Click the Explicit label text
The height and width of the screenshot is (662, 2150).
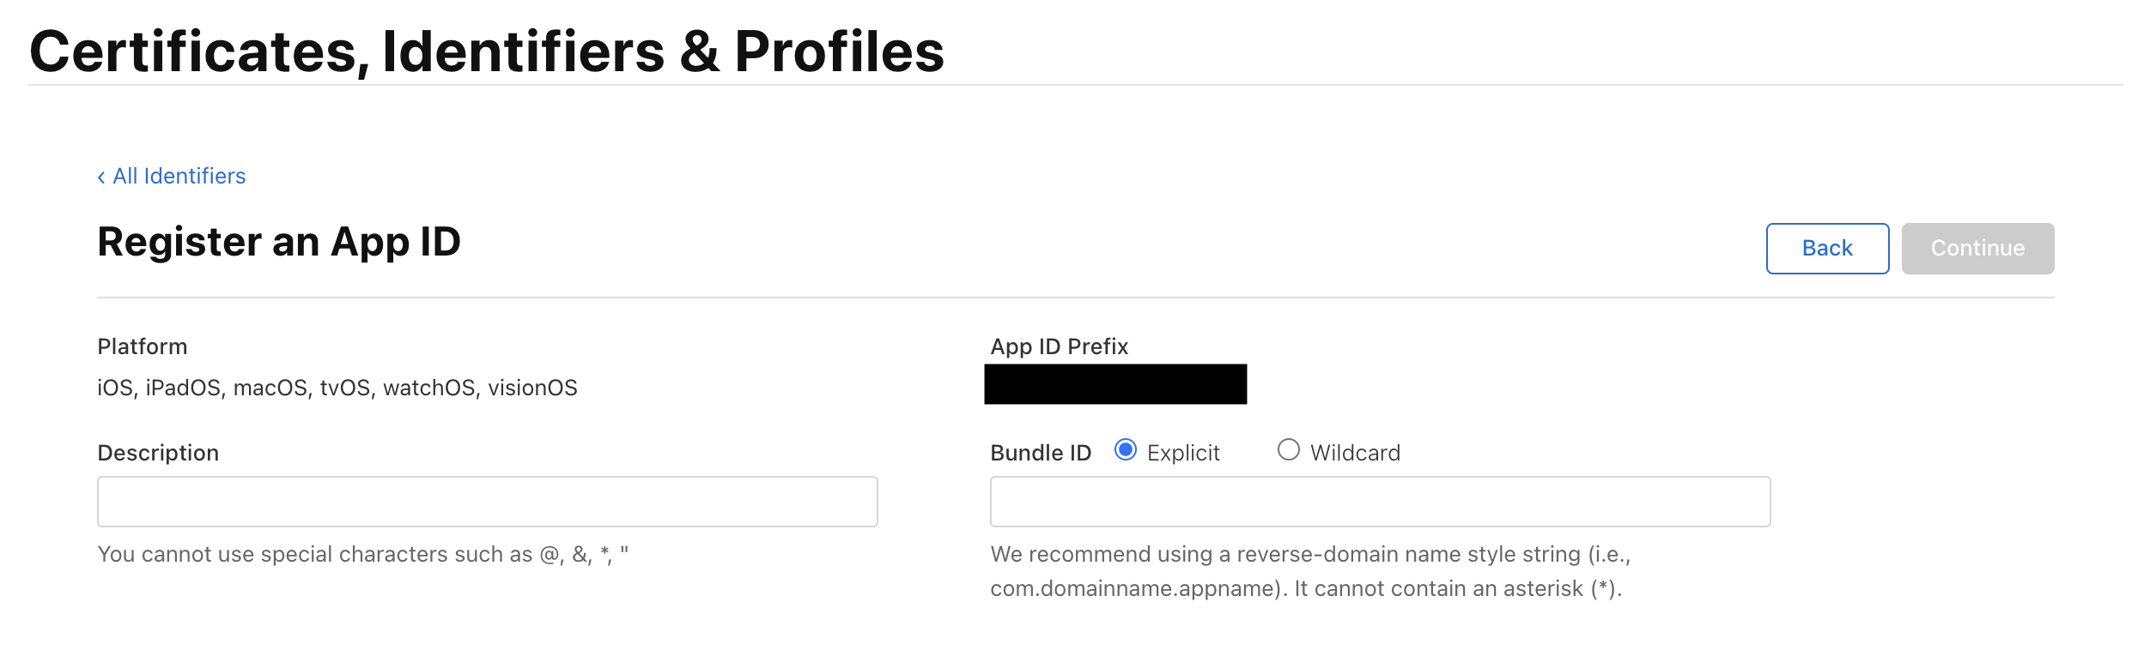[x=1182, y=453]
